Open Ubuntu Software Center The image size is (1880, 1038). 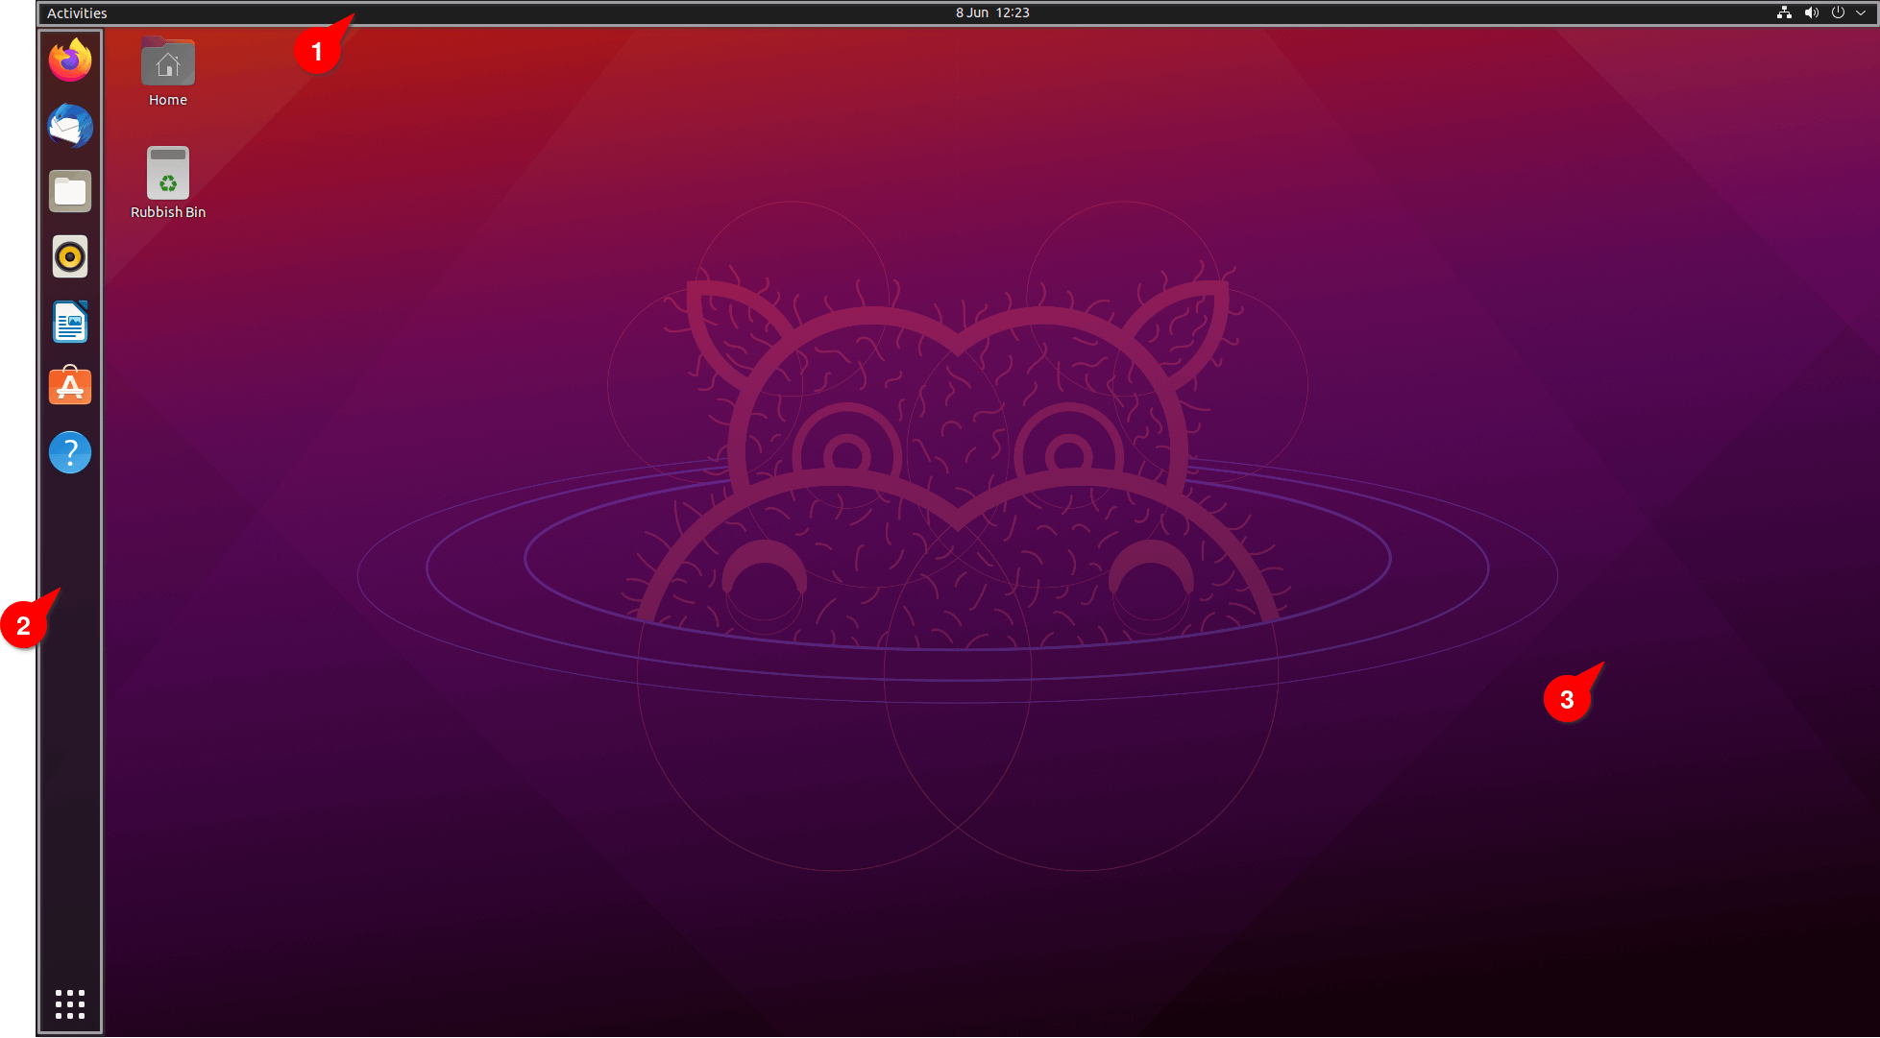68,387
